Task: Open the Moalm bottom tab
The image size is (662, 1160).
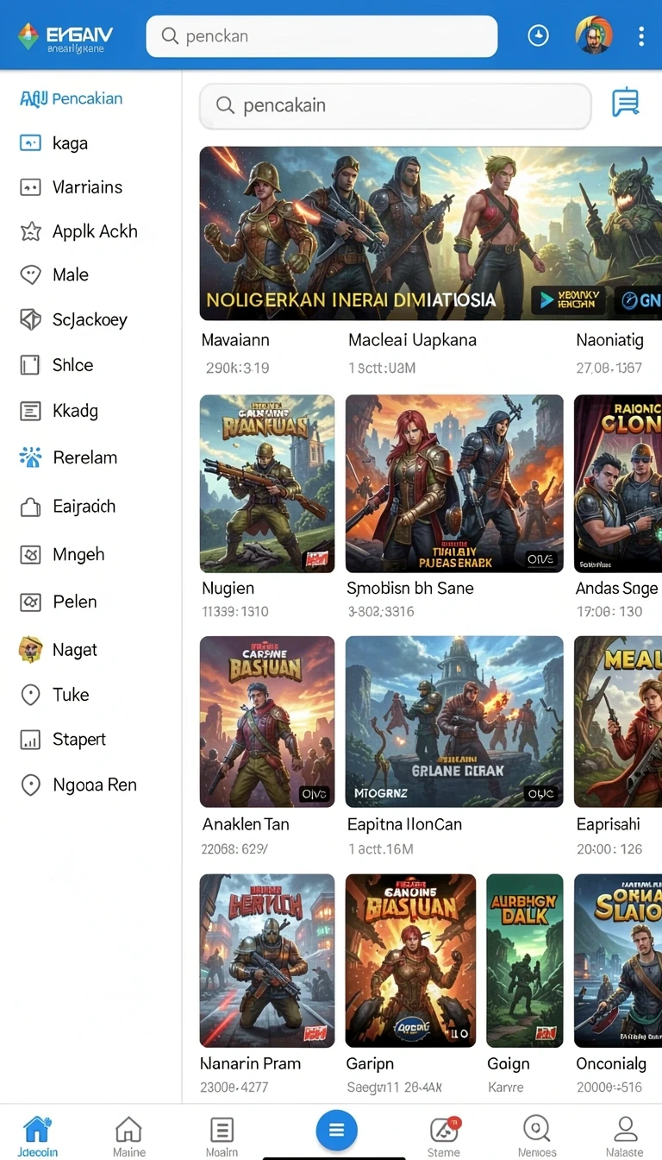Action: [x=222, y=1135]
